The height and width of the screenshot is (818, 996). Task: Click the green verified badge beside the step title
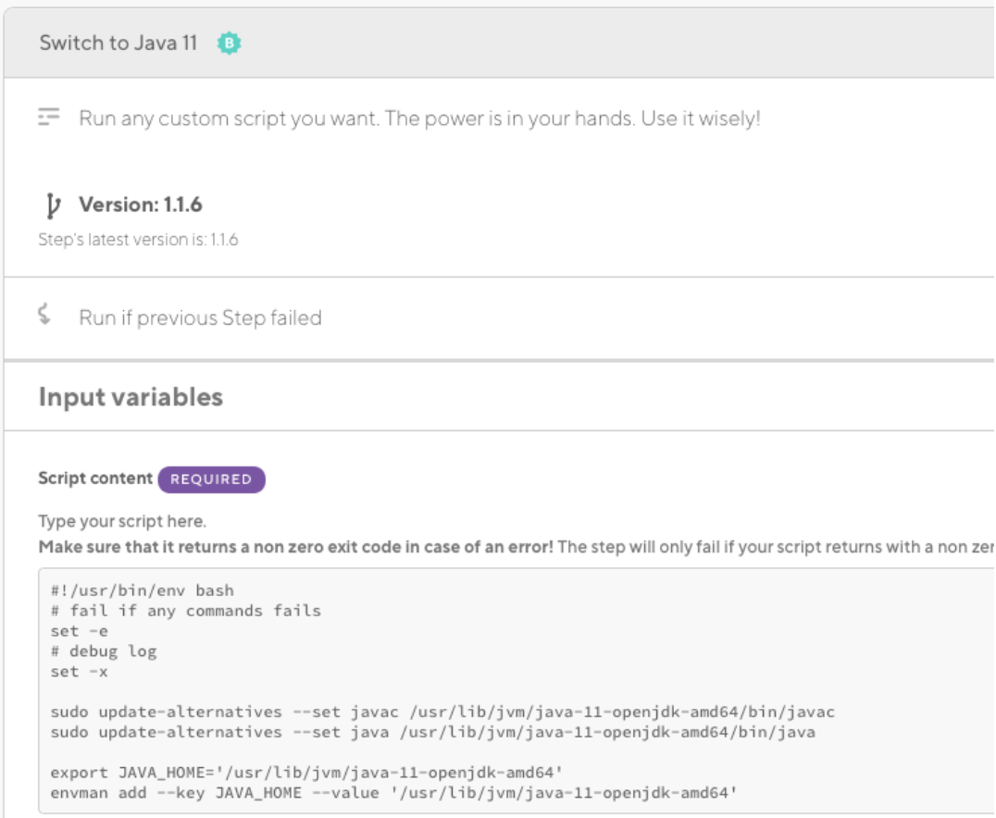[x=228, y=43]
